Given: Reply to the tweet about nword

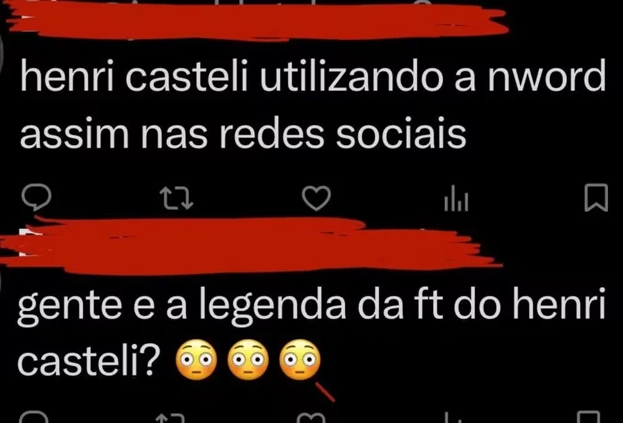Looking at the screenshot, I should [36, 197].
